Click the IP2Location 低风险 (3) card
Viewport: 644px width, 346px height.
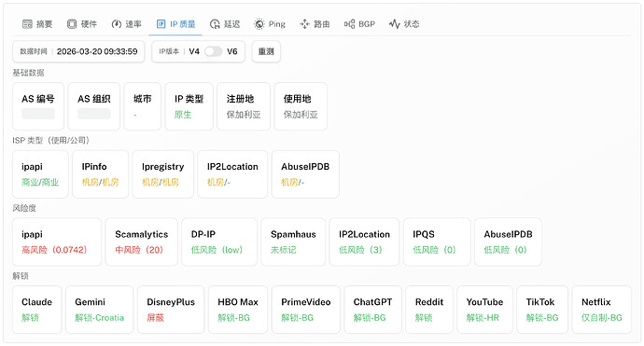tap(364, 242)
